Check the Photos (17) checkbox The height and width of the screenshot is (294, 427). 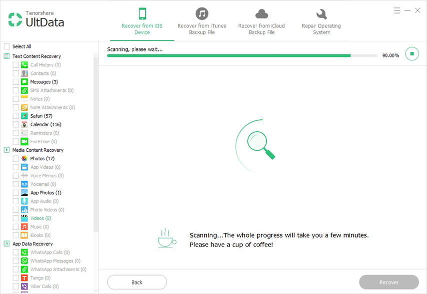tap(16, 158)
